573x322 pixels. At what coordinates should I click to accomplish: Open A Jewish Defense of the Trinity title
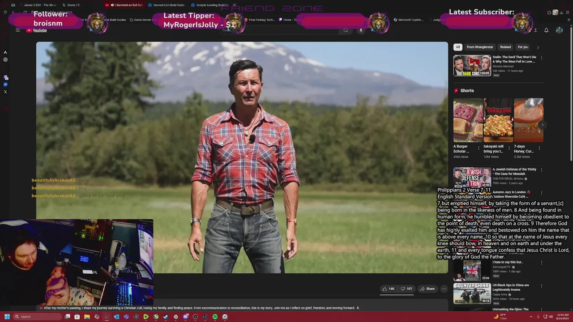click(x=514, y=172)
